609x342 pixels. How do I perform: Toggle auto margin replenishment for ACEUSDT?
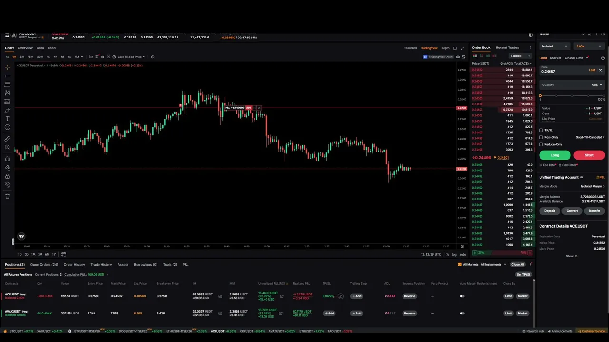[462, 296]
